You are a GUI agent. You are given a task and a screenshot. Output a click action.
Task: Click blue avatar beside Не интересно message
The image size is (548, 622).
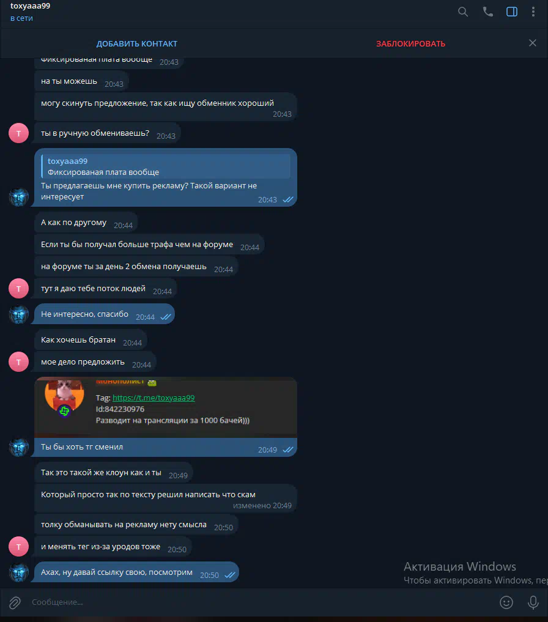[x=18, y=314]
